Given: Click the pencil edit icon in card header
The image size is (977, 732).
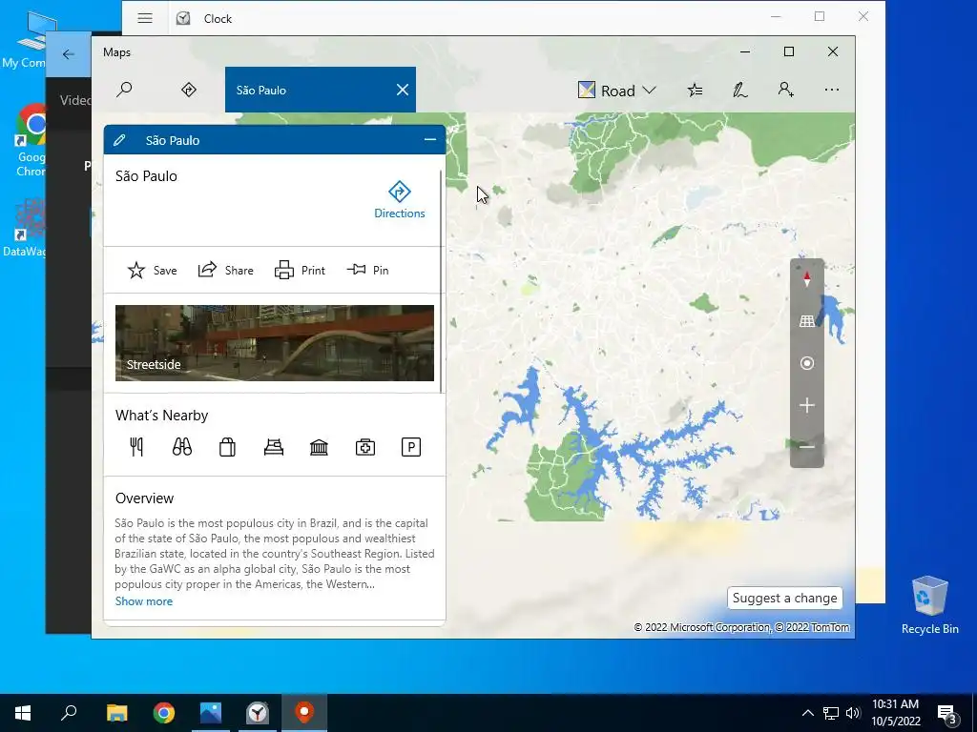Looking at the screenshot, I should (x=119, y=140).
